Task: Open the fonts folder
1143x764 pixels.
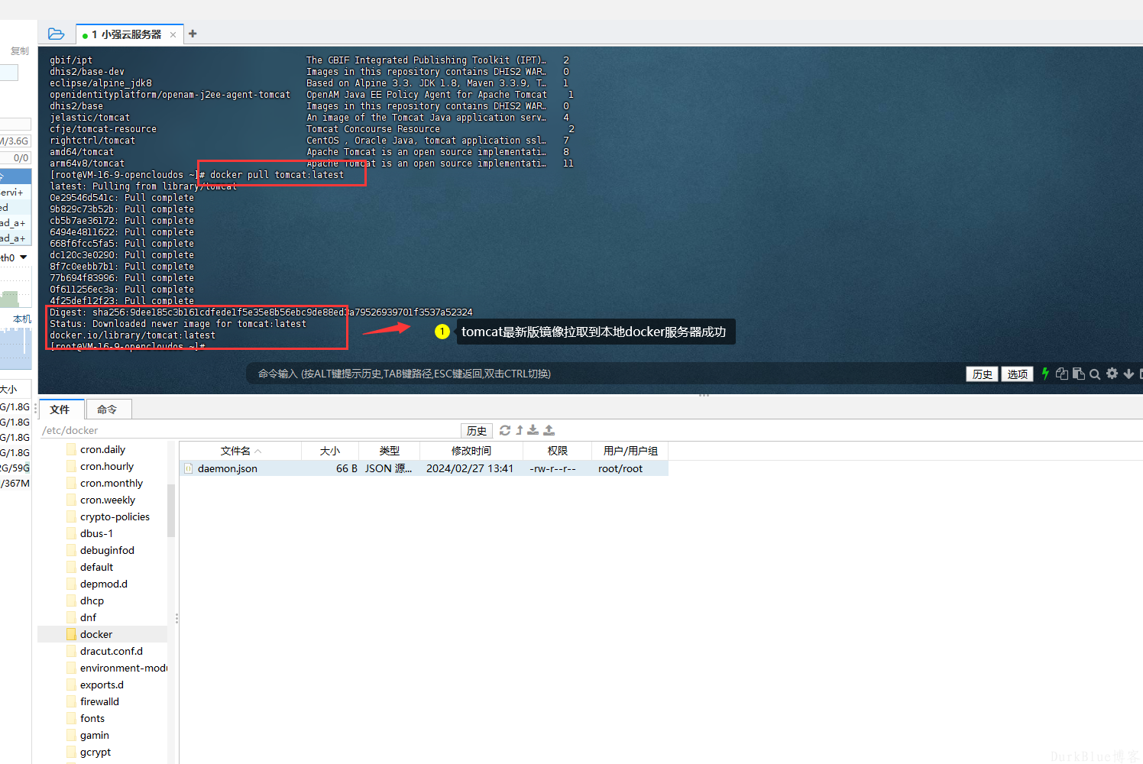Action: point(92,718)
